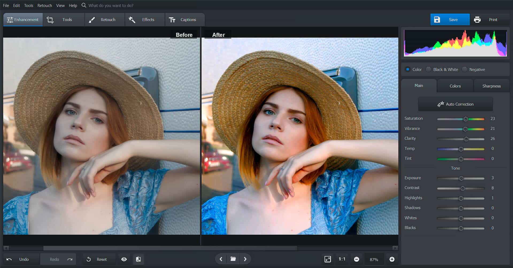Click the fullscreen view icon
Viewport: 513px width, 268px height.
[x=328, y=259]
